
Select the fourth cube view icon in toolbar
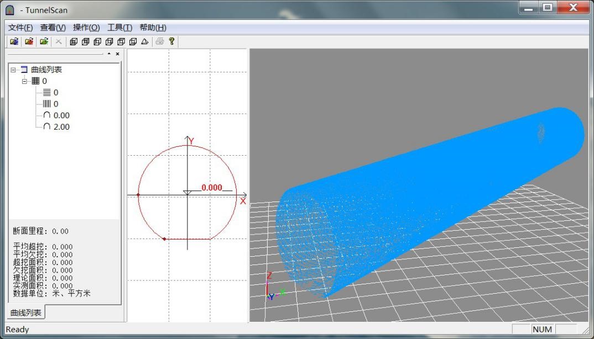coord(109,41)
